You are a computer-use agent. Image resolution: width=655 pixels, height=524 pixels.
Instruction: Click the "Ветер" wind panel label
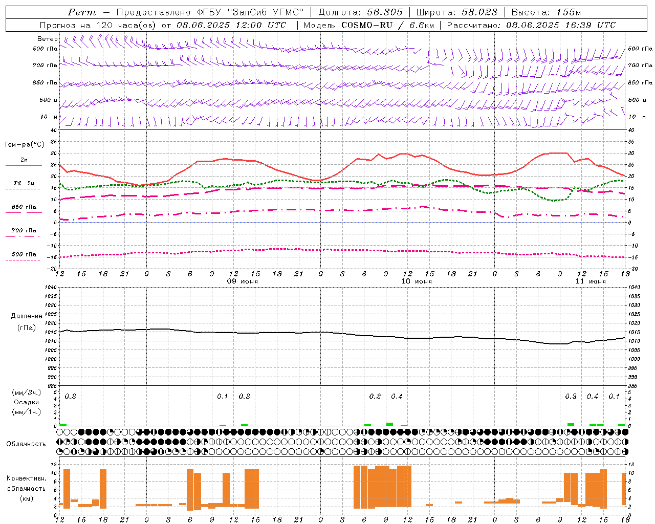click(48, 39)
